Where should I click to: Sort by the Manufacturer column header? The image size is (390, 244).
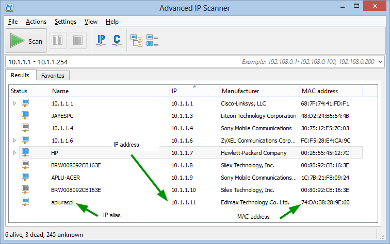[x=259, y=91]
